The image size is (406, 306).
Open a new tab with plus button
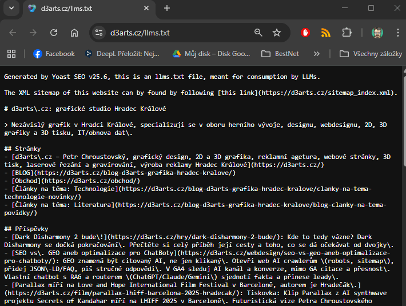(x=167, y=8)
